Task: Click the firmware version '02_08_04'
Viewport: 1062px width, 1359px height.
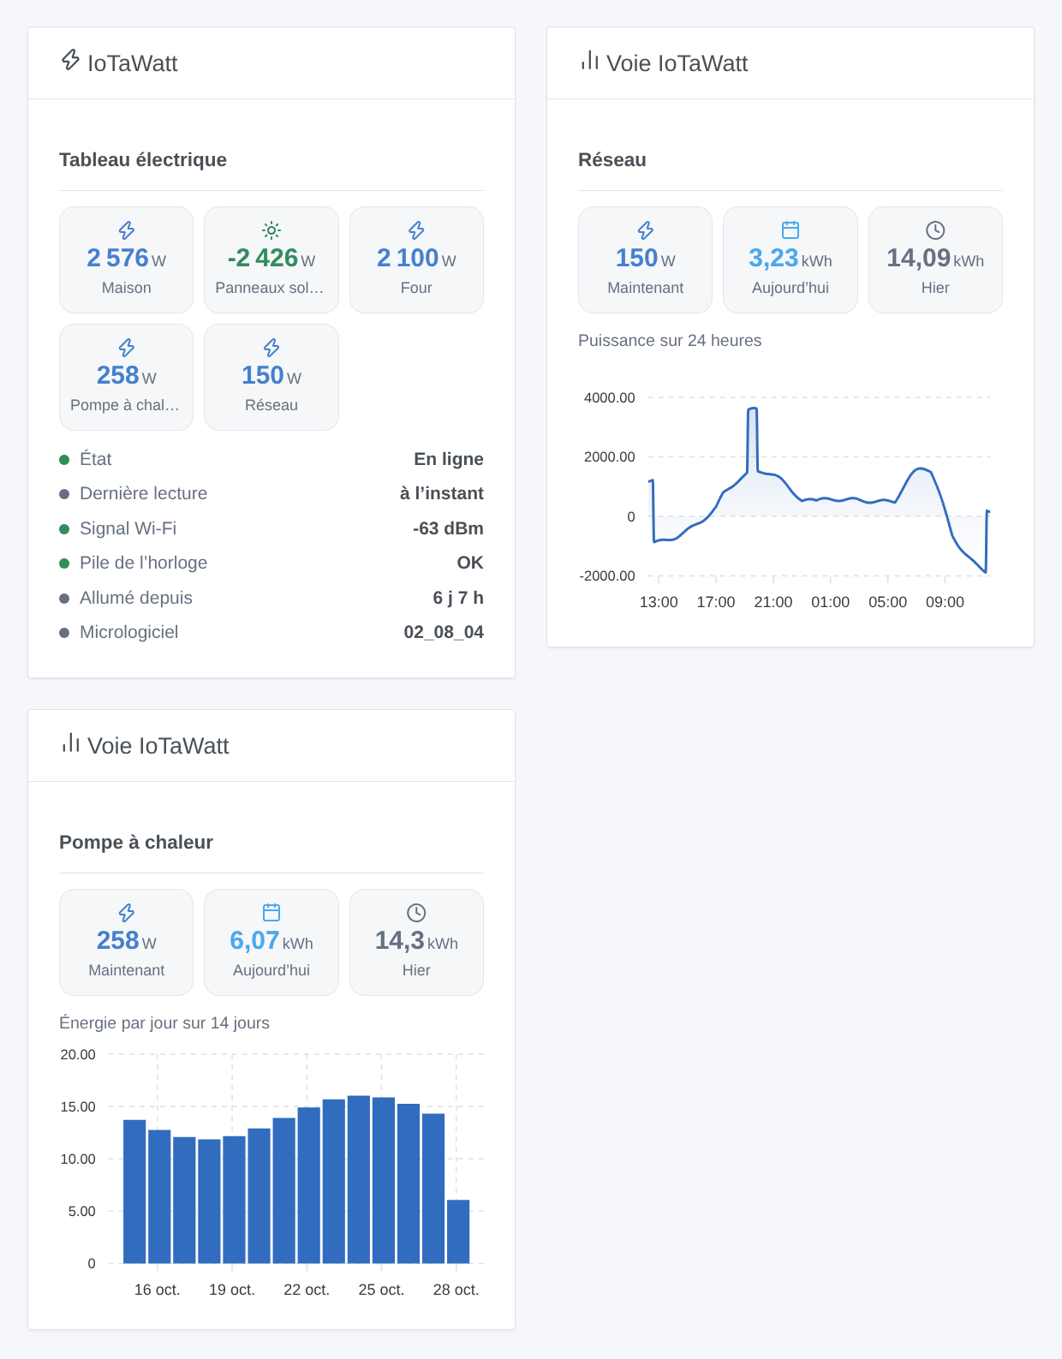Action: point(444,632)
